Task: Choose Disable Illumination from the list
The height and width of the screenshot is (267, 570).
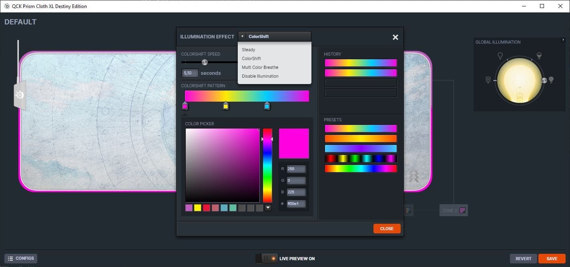Action: point(260,76)
